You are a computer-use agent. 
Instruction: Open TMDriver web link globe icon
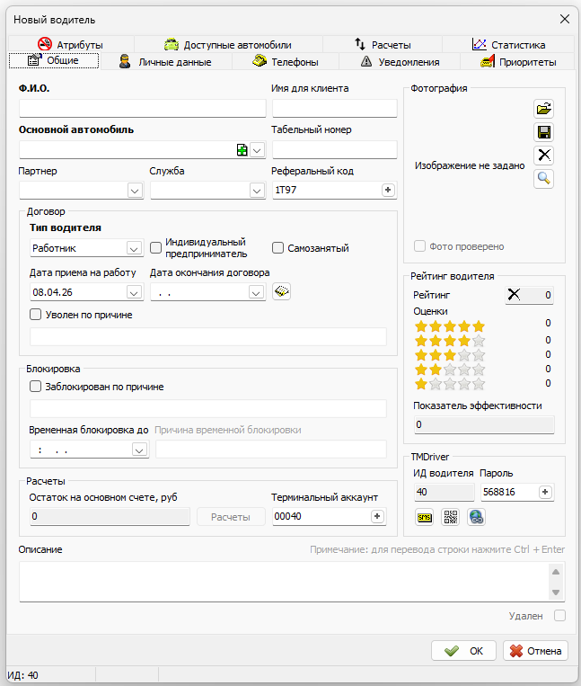(x=476, y=517)
